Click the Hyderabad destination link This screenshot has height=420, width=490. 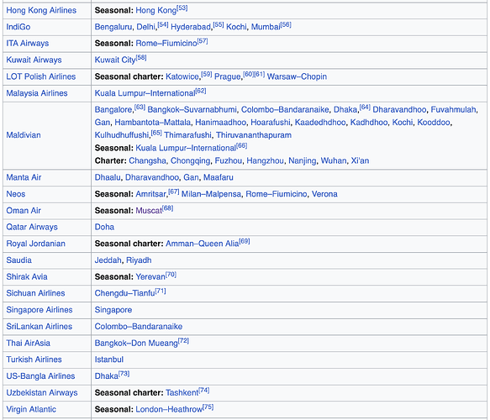pyautogui.click(x=191, y=27)
